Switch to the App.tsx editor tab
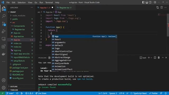The image size is (169, 95). point(45,8)
